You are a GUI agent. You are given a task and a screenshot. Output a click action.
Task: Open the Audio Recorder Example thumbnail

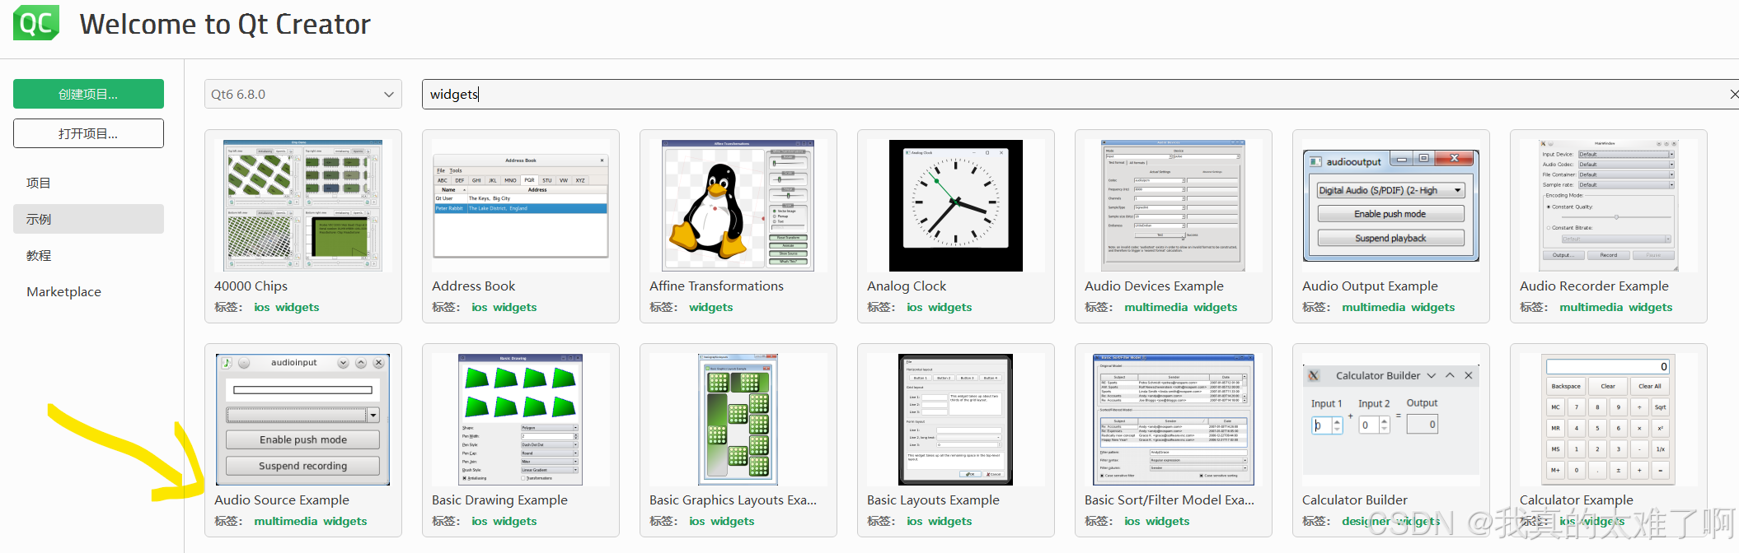pyautogui.click(x=1609, y=206)
